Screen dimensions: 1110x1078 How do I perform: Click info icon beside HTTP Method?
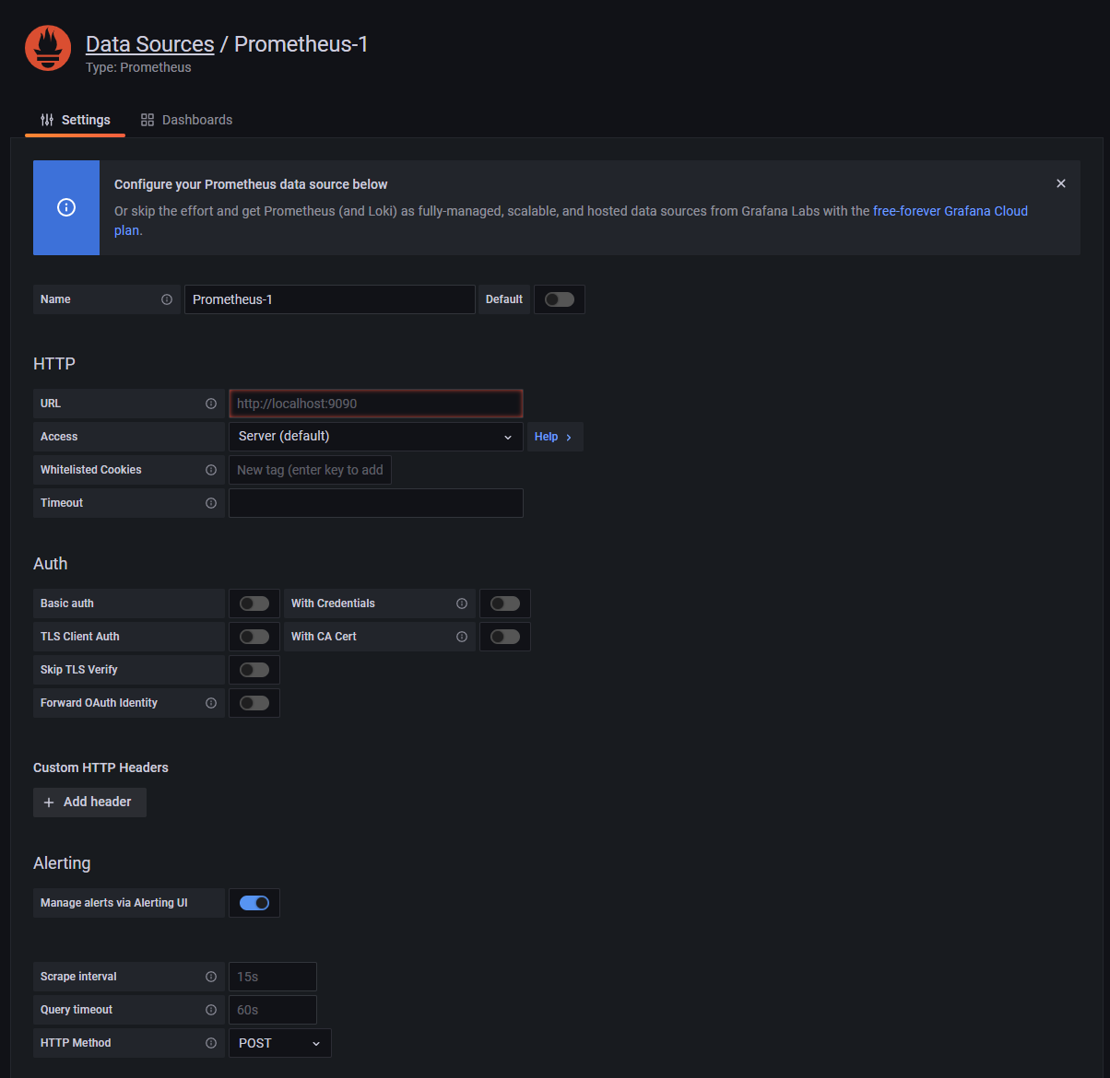[211, 1043]
